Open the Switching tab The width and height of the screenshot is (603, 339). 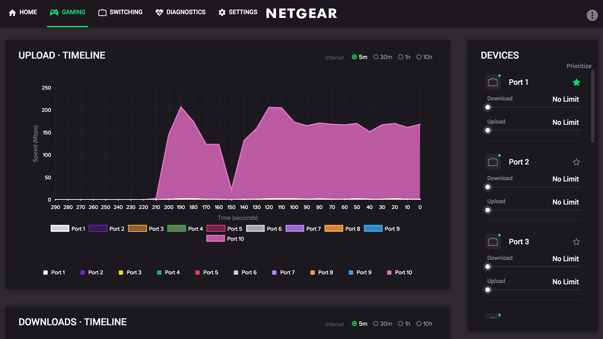(121, 12)
